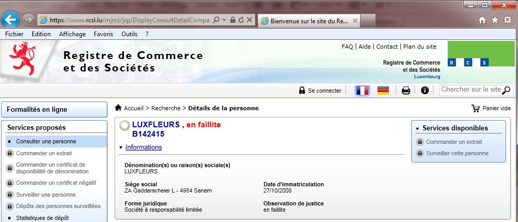
Task: Click the printer icon in the toolbar
Action: (406, 91)
